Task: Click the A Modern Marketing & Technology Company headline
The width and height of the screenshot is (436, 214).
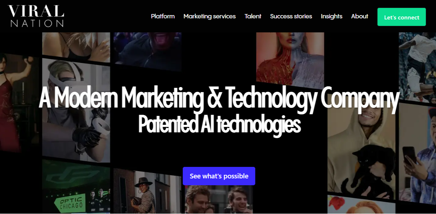Action: pos(219,98)
